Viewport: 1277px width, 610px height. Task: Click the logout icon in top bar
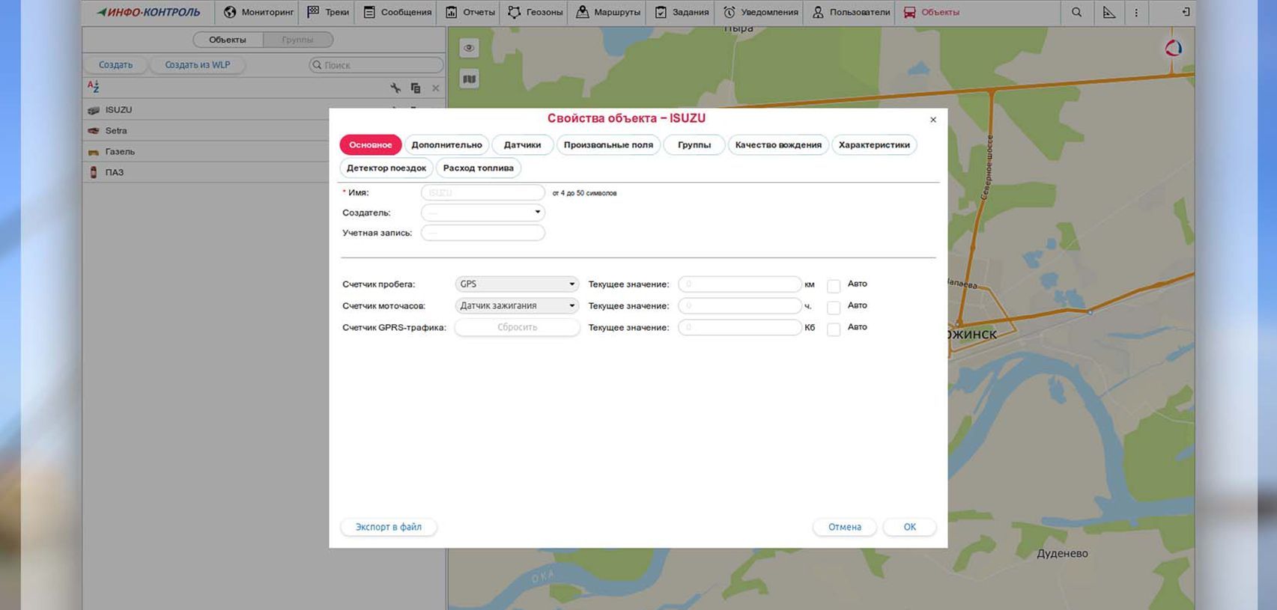tap(1185, 12)
